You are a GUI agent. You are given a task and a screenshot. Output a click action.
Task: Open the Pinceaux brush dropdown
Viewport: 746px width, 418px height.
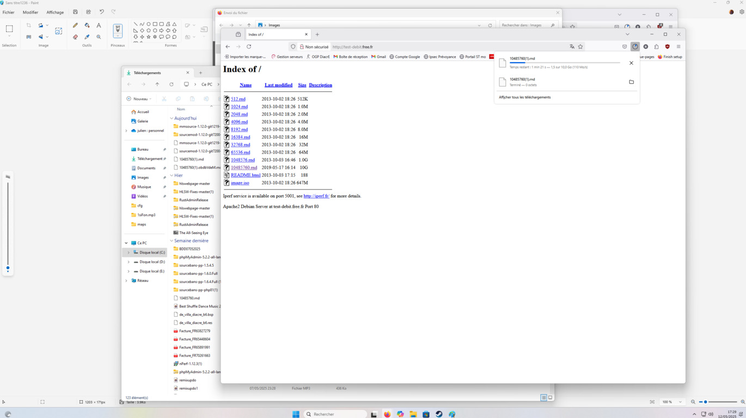pos(118,36)
